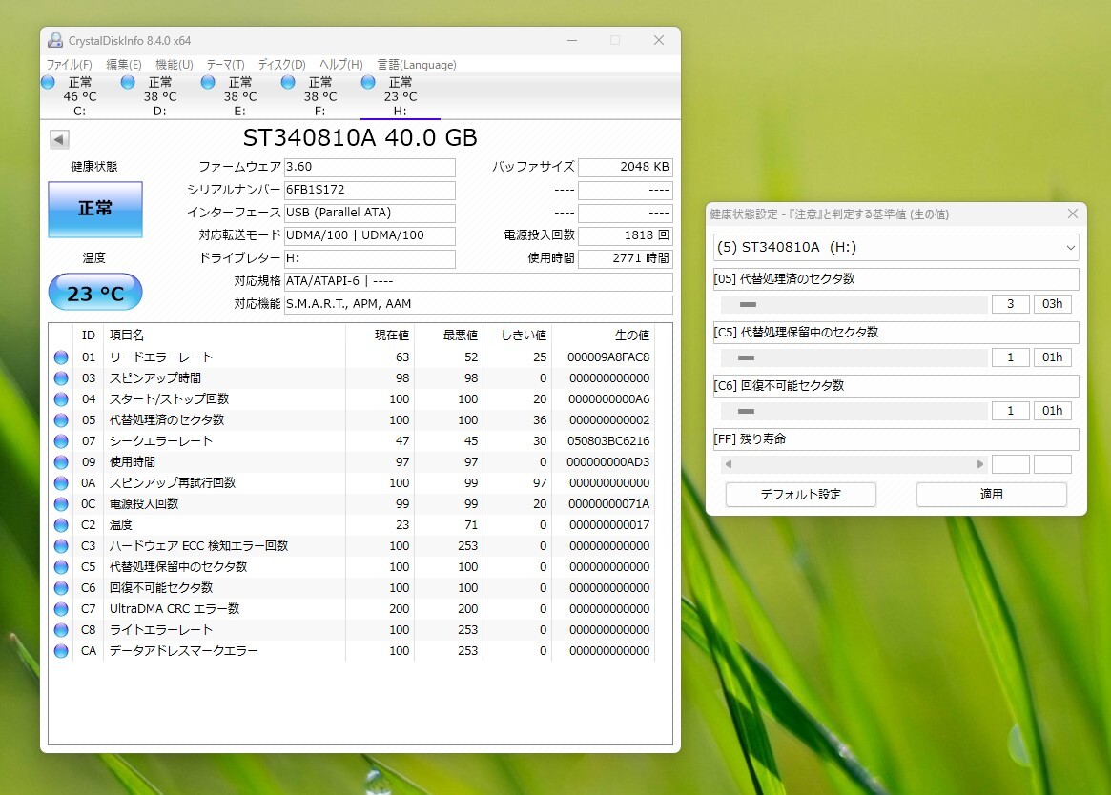This screenshot has height=795, width=1111.
Task: Click supported features field S.M.A.R.T., APM, AAM
Action: [479, 305]
